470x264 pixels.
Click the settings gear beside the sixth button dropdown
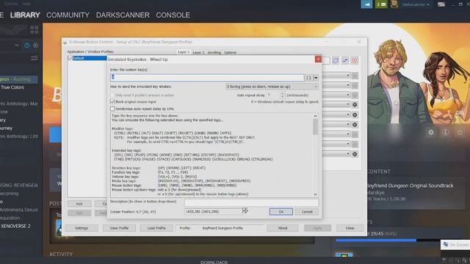click(x=355, y=125)
